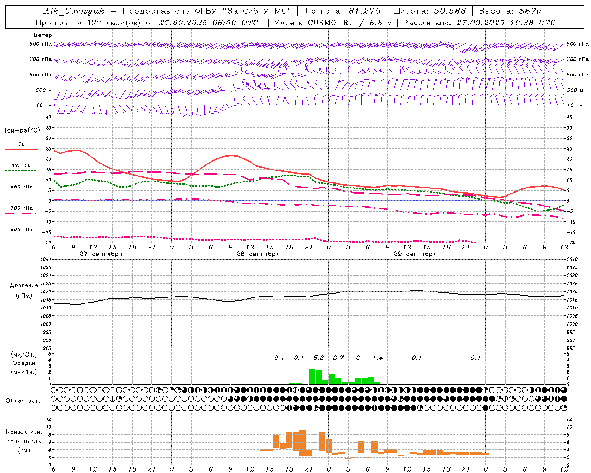
Task: Click the 2.7 precipitation total value
Action: click(338, 358)
